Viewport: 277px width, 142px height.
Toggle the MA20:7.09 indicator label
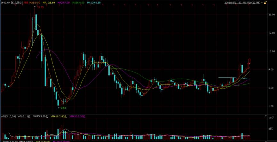point(64,2)
